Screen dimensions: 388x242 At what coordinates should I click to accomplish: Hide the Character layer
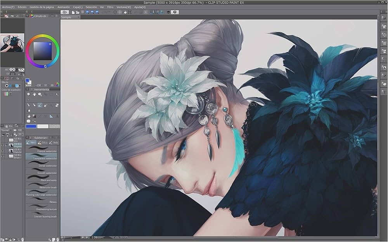click(x=2, y=151)
